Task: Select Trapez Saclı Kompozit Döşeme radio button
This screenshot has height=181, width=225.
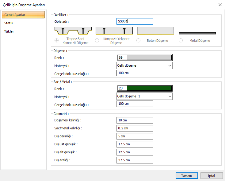Action: pos(56,41)
